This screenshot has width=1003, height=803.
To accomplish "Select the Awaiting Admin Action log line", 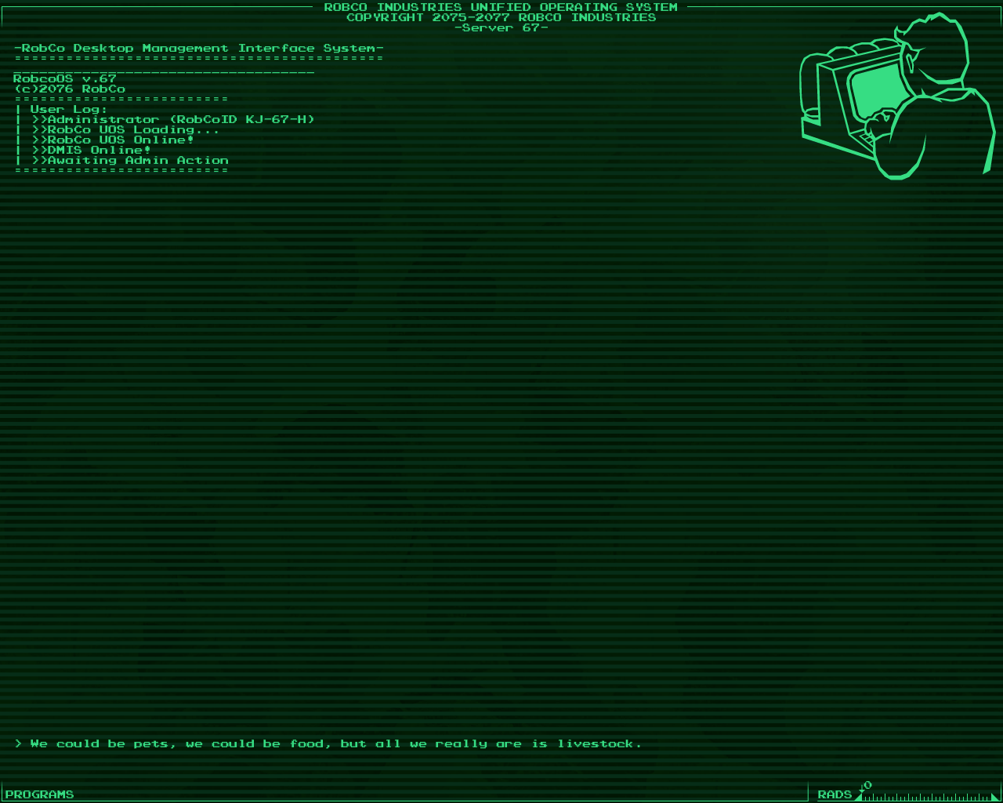I will click(x=130, y=160).
